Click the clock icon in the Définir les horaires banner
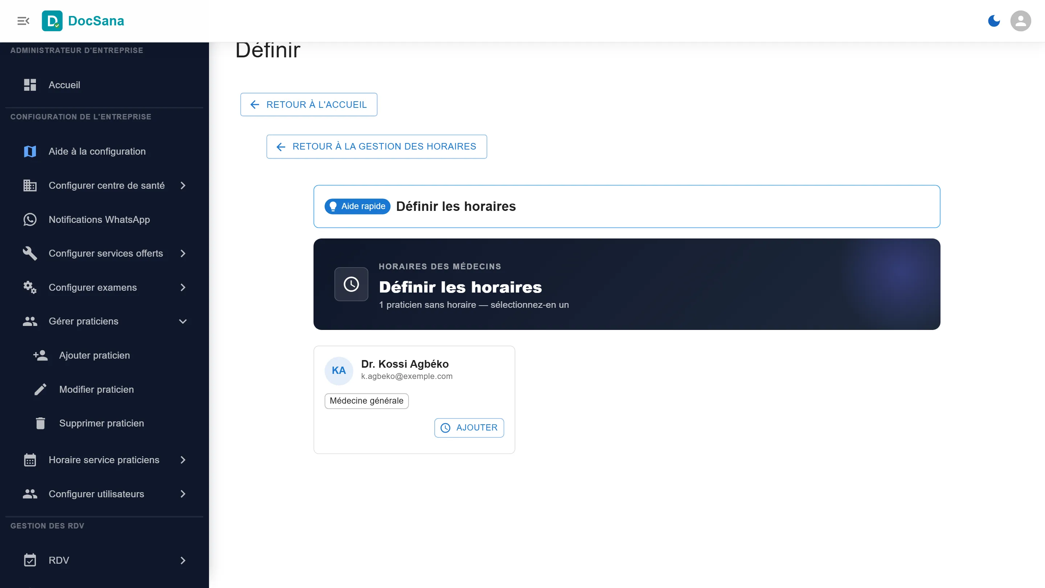Viewport: 1045px width, 588px height. (351, 284)
